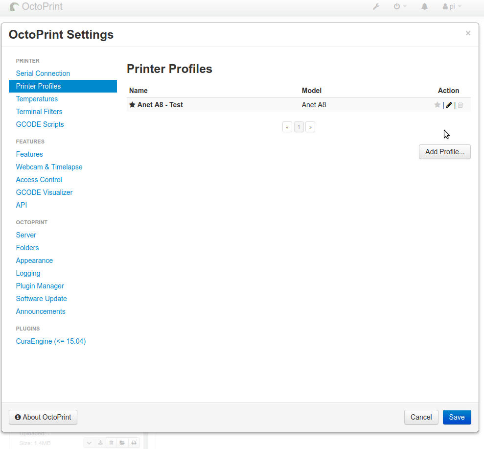Viewport: 484px width, 449px height.
Task: Click Add Profile button
Action: coord(444,152)
